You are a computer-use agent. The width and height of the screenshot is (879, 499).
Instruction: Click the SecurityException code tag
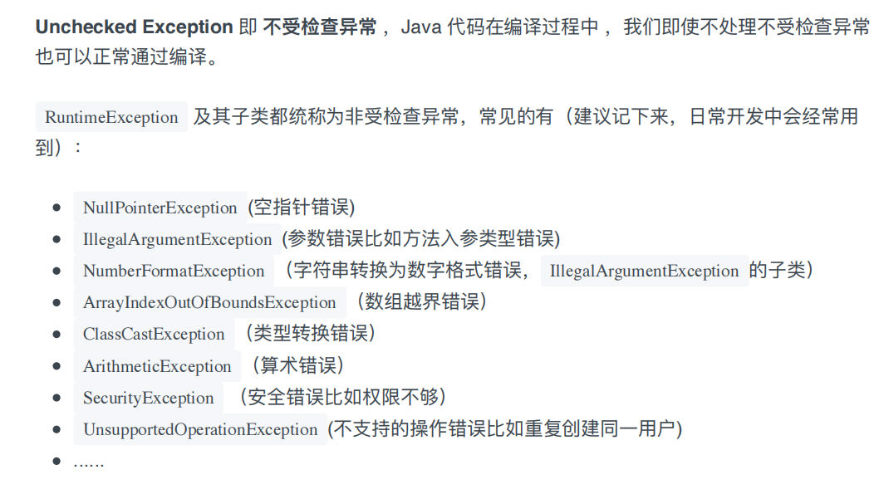tap(149, 398)
